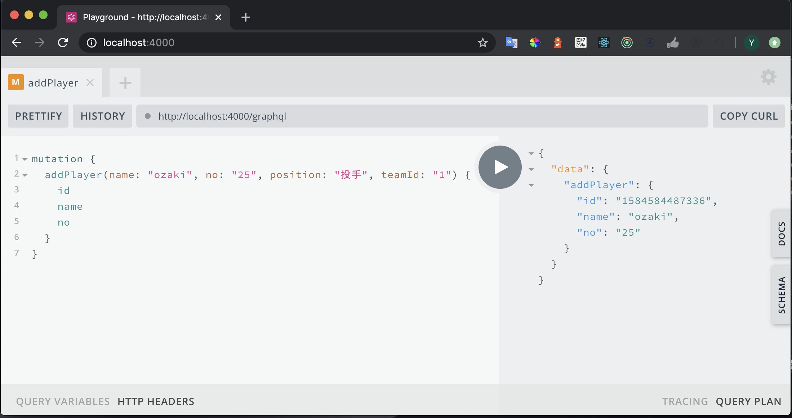Viewport: 792px width, 418px height.
Task: Click the teamId argument in query
Action: 400,175
